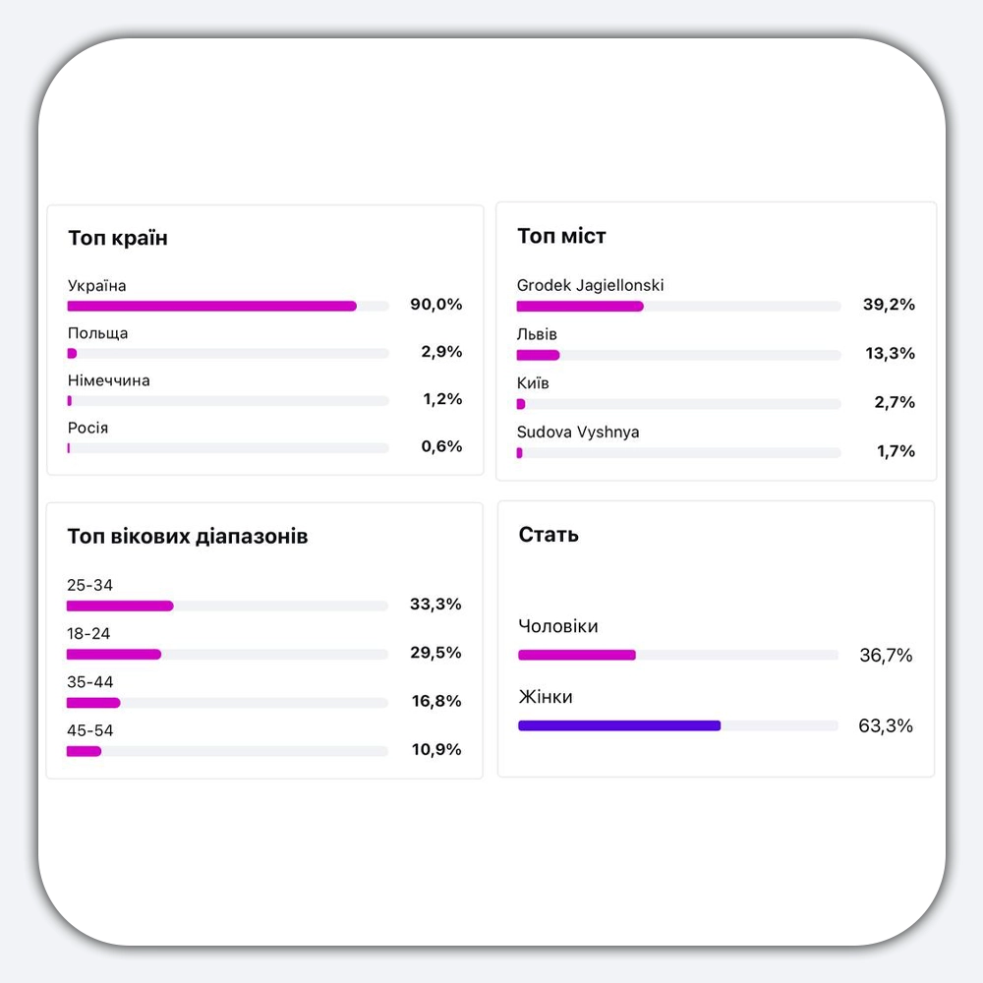Select the 45-54 age range bar
Viewport: 983px width, 983px height.
(228, 751)
